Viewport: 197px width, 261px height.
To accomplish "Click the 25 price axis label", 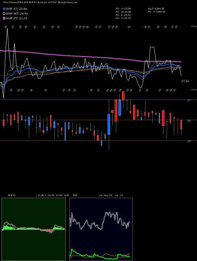I will tap(189, 121).
